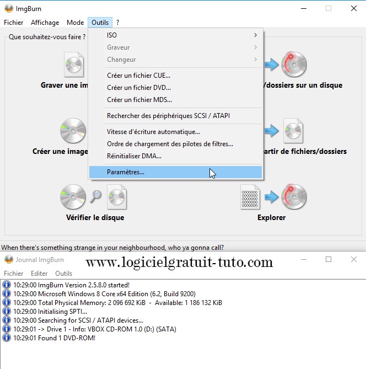Expand the Changeur submenu arrow
Image resolution: width=366 pixels, height=369 pixels.
click(x=255, y=60)
